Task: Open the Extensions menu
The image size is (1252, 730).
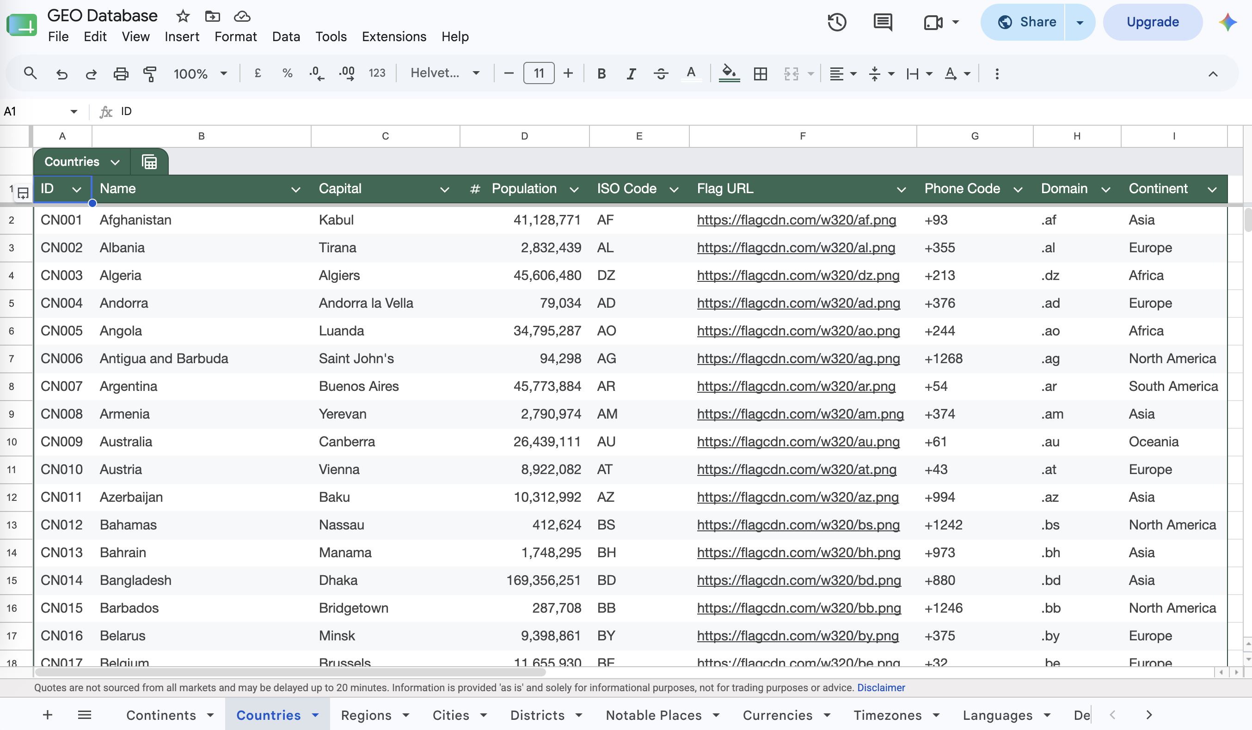Action: pos(394,37)
